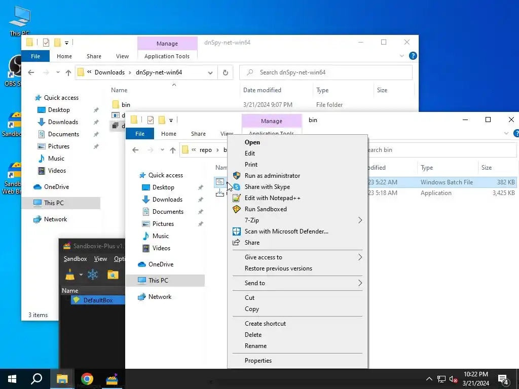Open the Home tab in bin window
Screen dimensions: 519x389
[x=169, y=134]
